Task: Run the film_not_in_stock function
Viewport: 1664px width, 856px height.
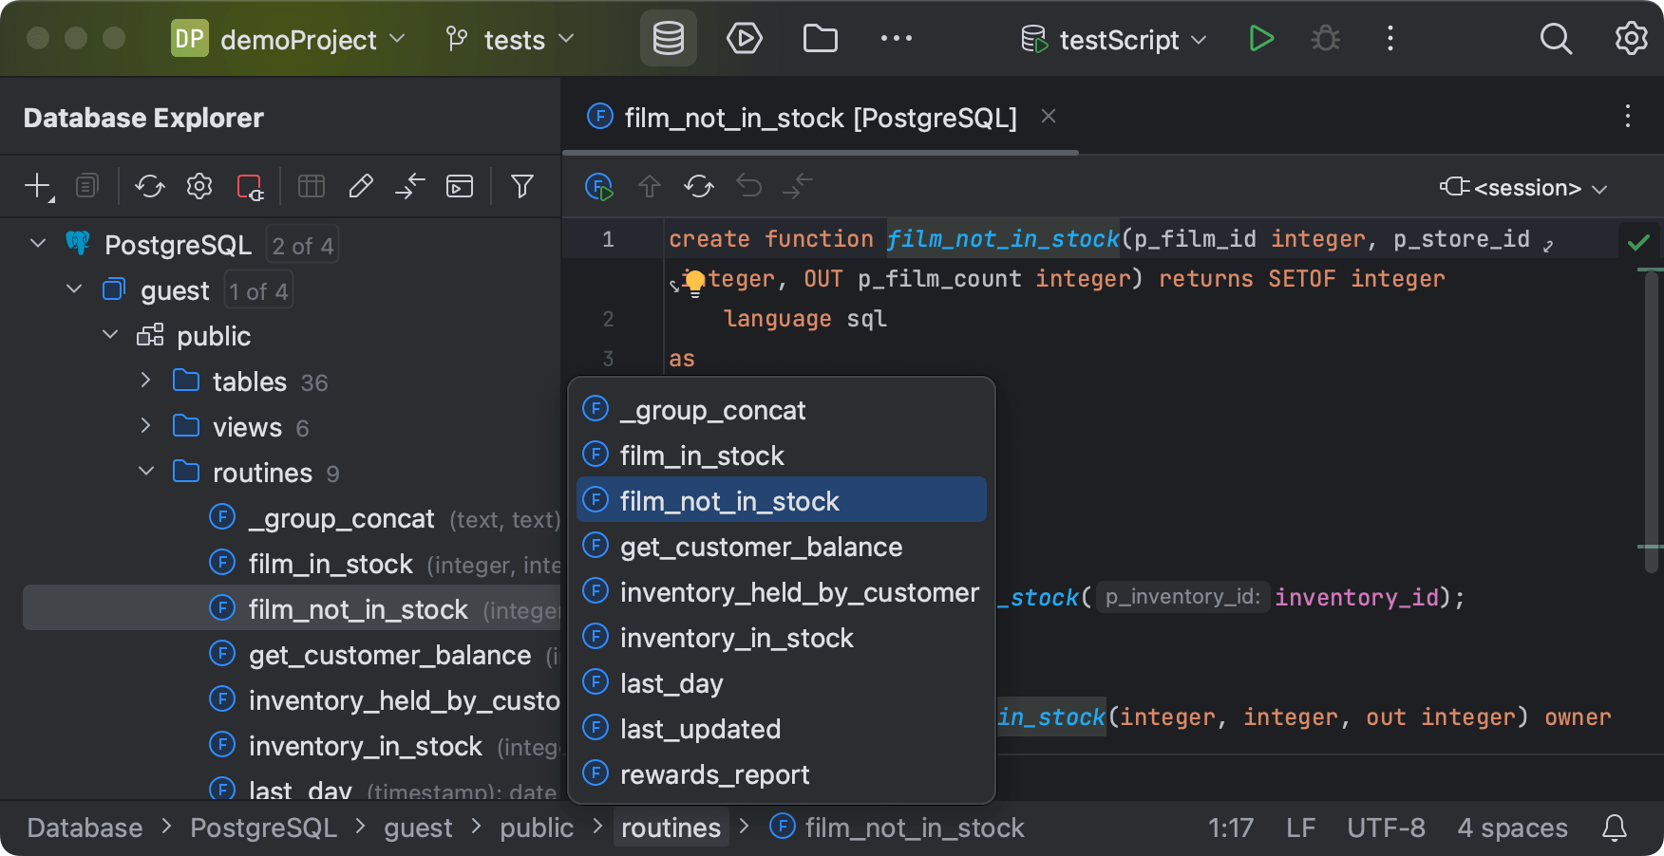Action: pos(600,186)
